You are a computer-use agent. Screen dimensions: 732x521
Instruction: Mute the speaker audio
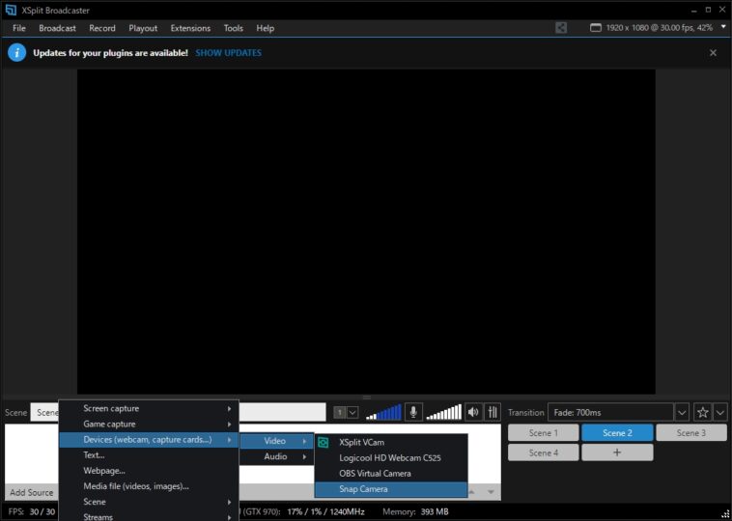click(473, 412)
